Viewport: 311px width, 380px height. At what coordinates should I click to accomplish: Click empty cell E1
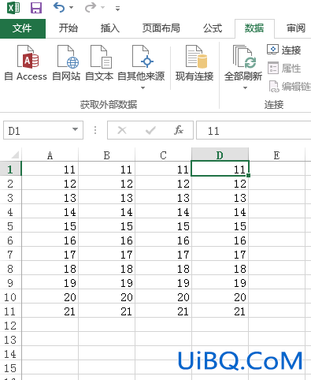pos(276,169)
